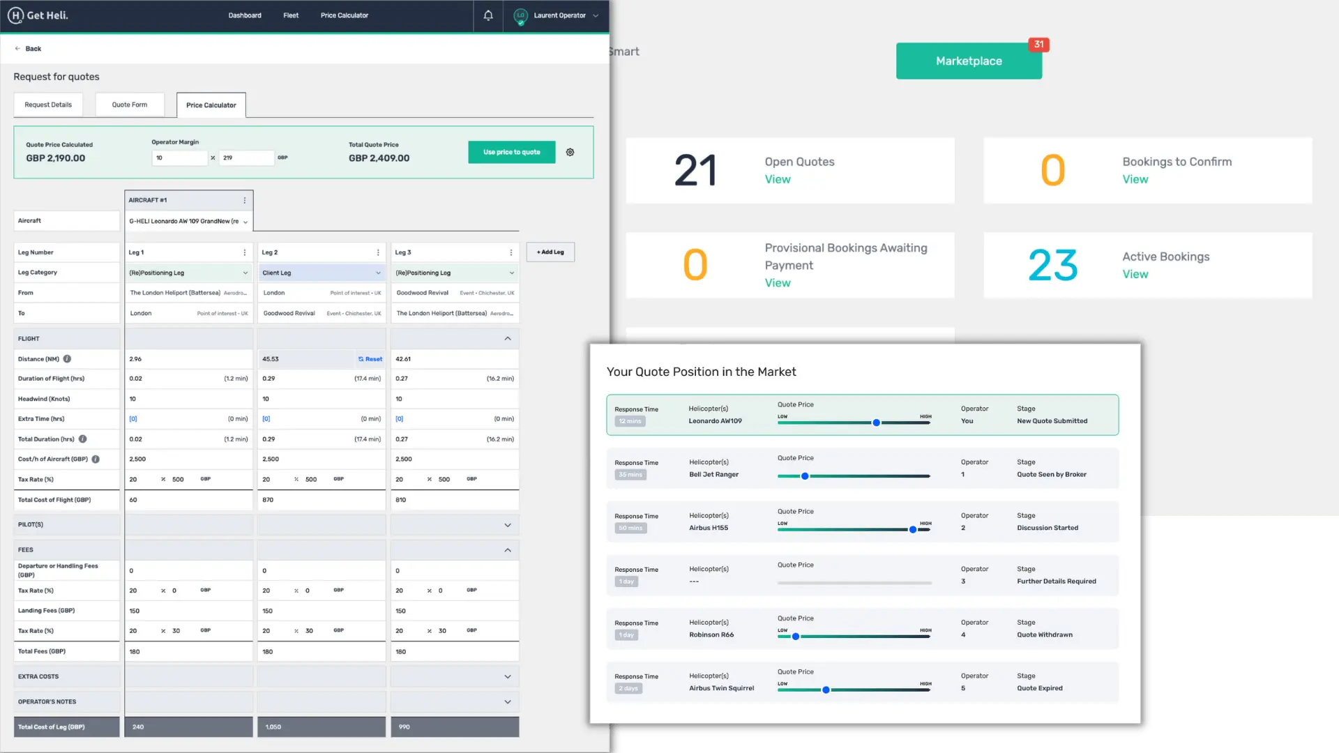Screen dimensions: 1339x753
Task: Click Cost/h of Aircraft info icon
Action: pyautogui.click(x=96, y=459)
